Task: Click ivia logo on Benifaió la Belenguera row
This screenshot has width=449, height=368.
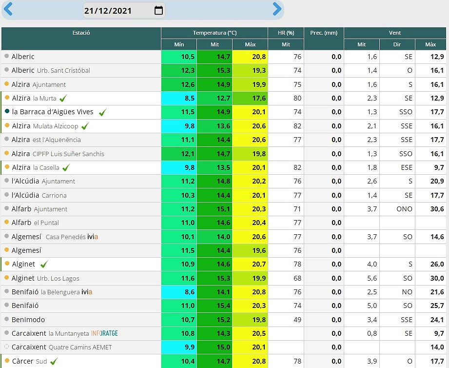Action: [x=87, y=292]
